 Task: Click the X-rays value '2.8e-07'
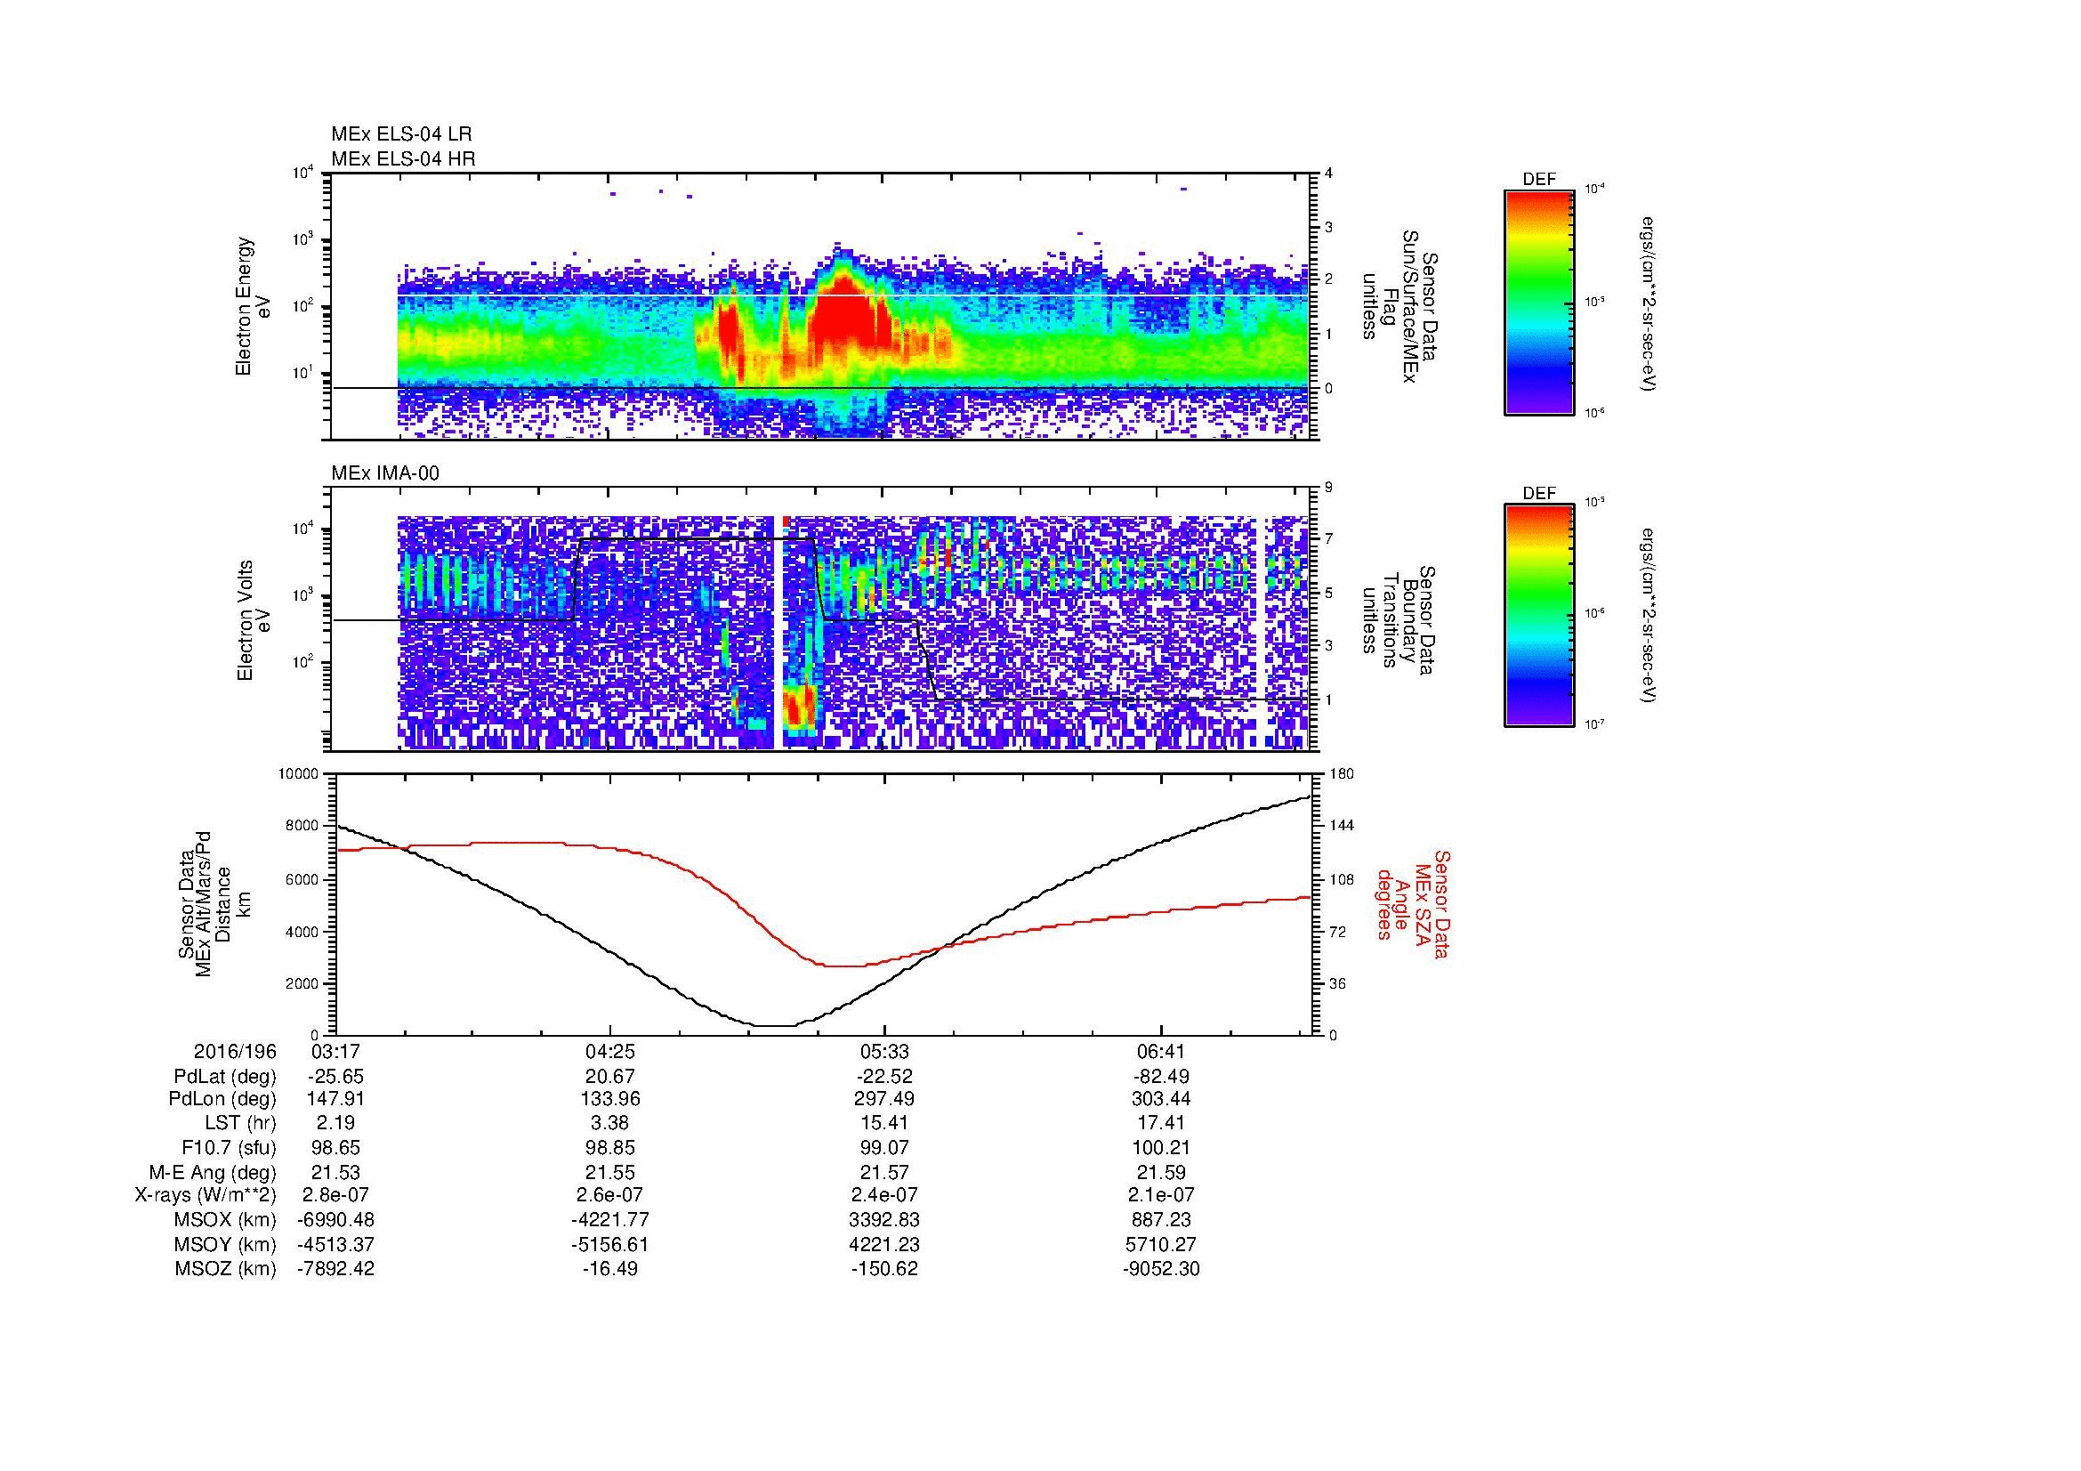pyautogui.click(x=336, y=1195)
